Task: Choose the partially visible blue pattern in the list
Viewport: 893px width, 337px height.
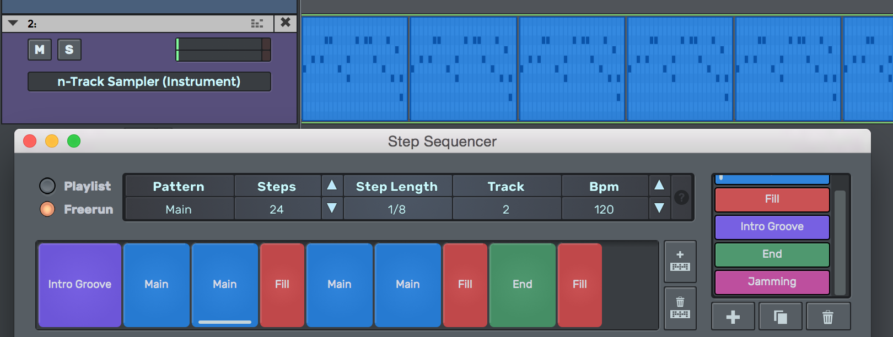Action: 772,180
